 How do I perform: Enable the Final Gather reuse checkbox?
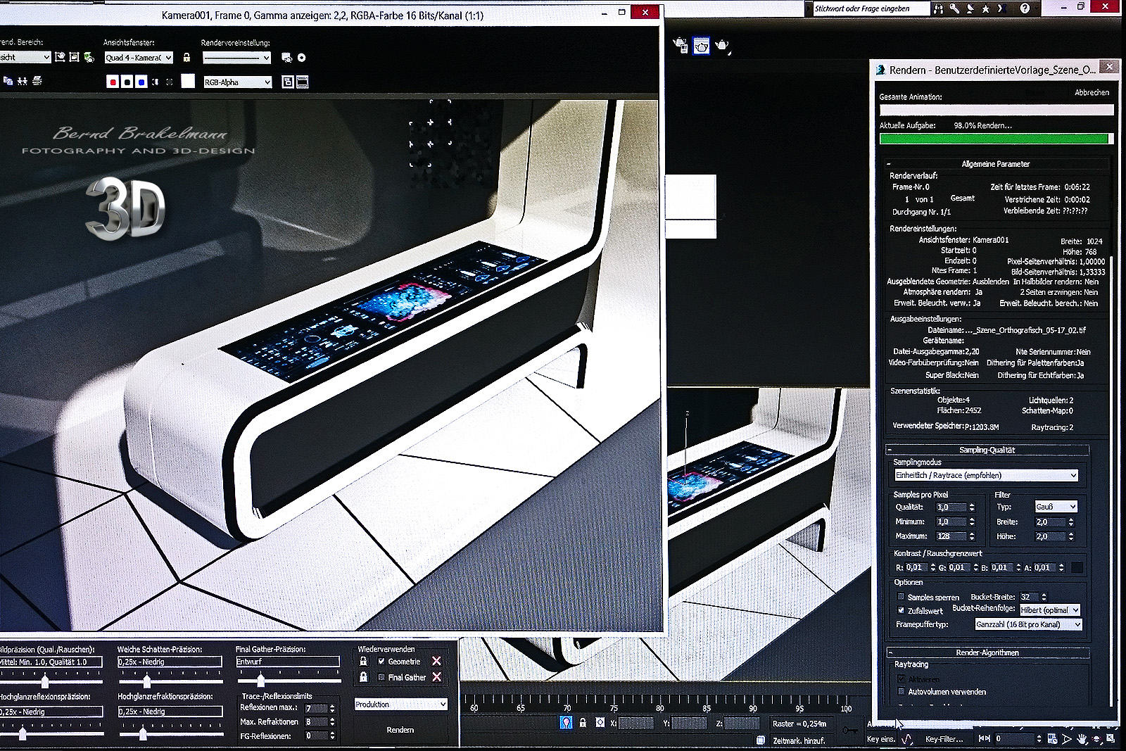[x=381, y=677]
